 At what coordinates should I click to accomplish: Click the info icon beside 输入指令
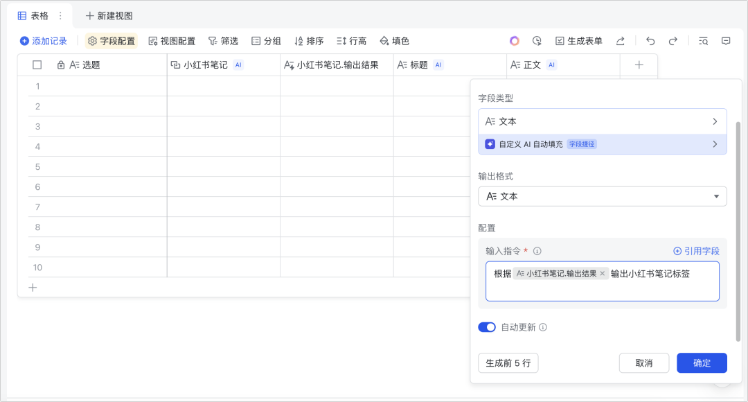click(537, 251)
